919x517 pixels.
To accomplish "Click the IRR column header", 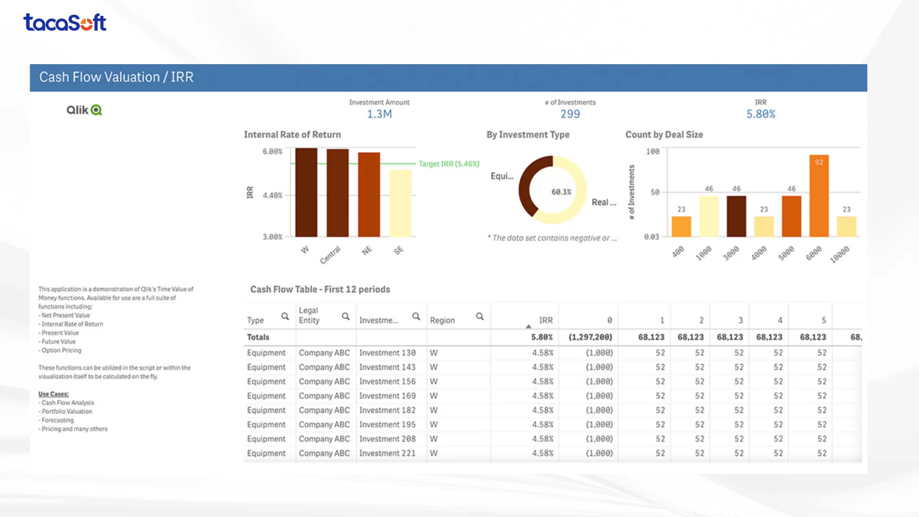I will (546, 320).
